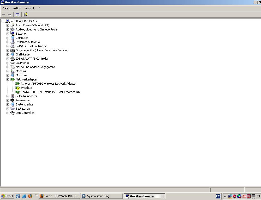Toggle the console tree toolbar icon
The width and height of the screenshot is (261, 200).
(x=17, y=15)
